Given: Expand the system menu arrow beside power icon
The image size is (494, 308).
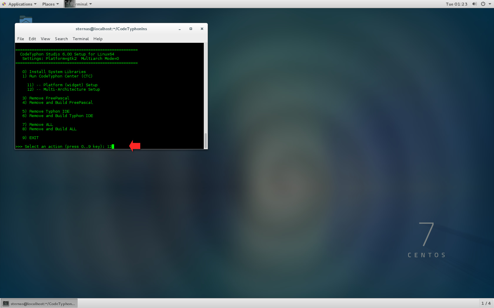Looking at the screenshot, I should (x=490, y=4).
